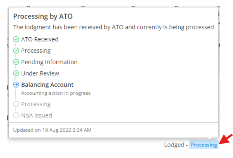Click the Lodged status text

pyautogui.click(x=174, y=145)
